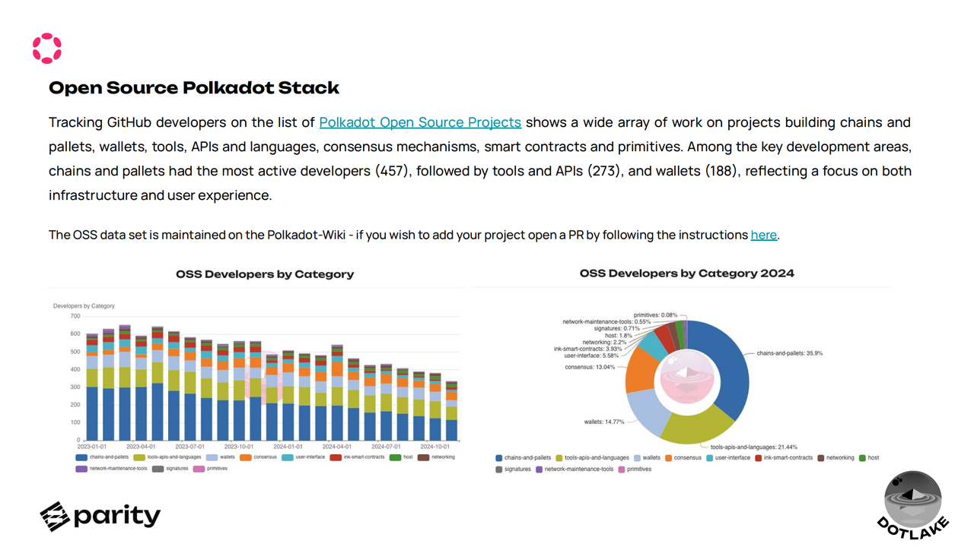Screen dimensions: 974x547
Task: Click the 'Developers by Category' axis title
Action: point(84,306)
